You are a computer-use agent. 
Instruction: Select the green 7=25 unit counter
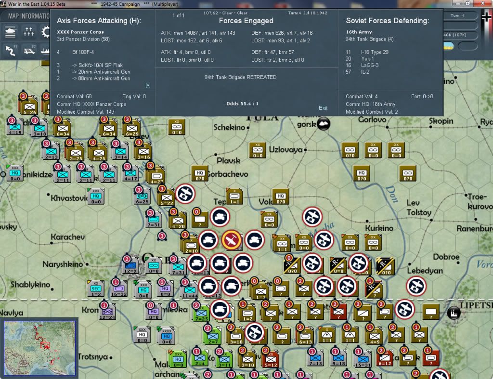(x=202, y=314)
